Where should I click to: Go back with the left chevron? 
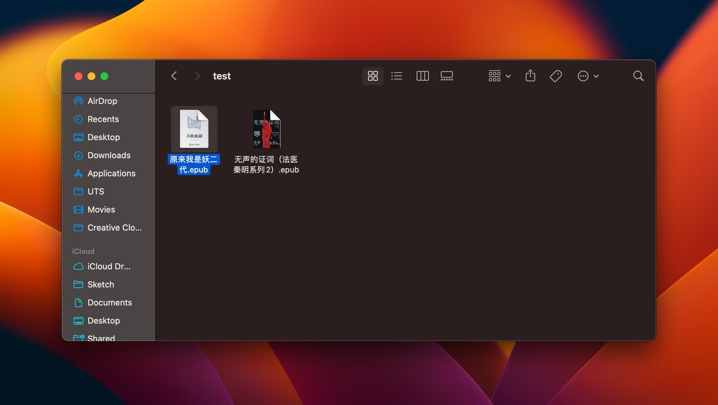174,76
